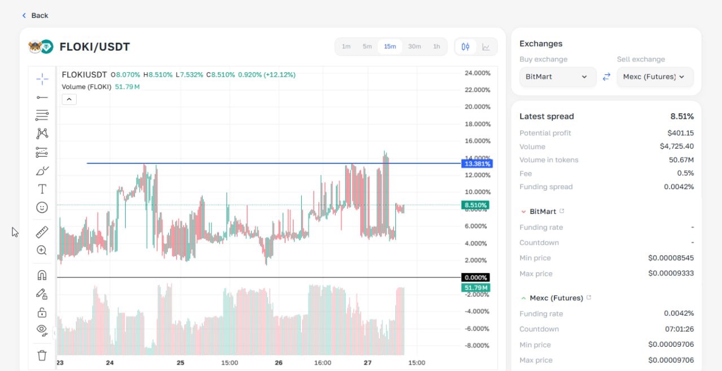Viewport: 722px width, 371px height.
Task: Toggle lock all drawing tools
Action: [x=42, y=312]
